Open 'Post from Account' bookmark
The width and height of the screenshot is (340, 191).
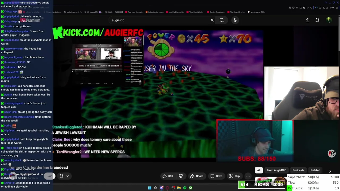(134, 12)
